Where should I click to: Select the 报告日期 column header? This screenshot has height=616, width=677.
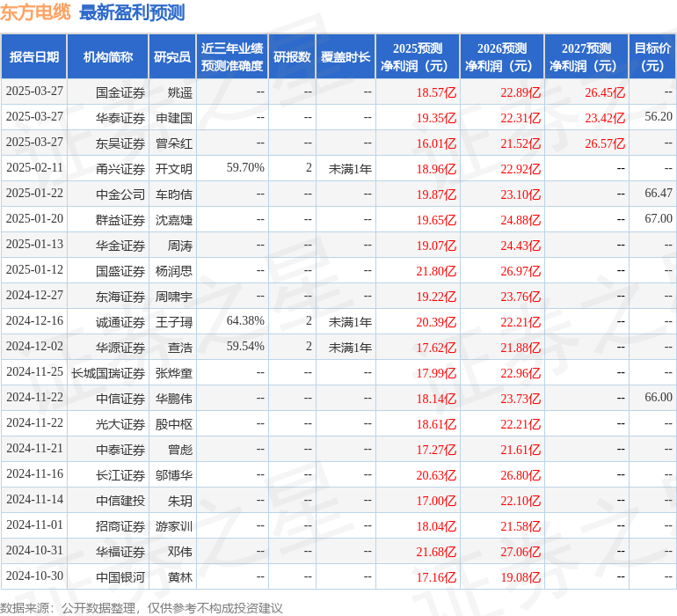point(34,57)
